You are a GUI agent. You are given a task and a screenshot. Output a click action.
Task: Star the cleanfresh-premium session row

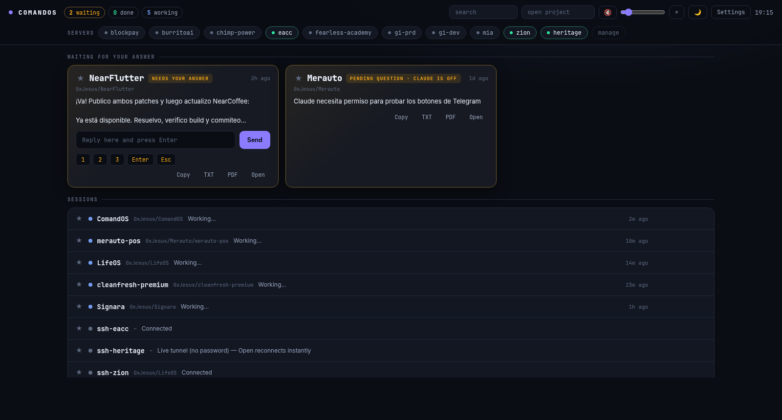pos(79,284)
